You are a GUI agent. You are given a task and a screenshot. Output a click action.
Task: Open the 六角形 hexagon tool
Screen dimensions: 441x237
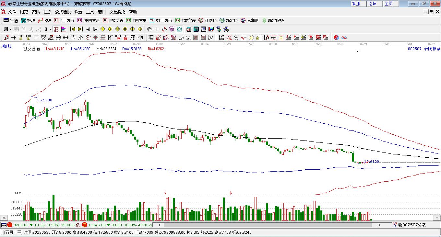click(x=250, y=20)
